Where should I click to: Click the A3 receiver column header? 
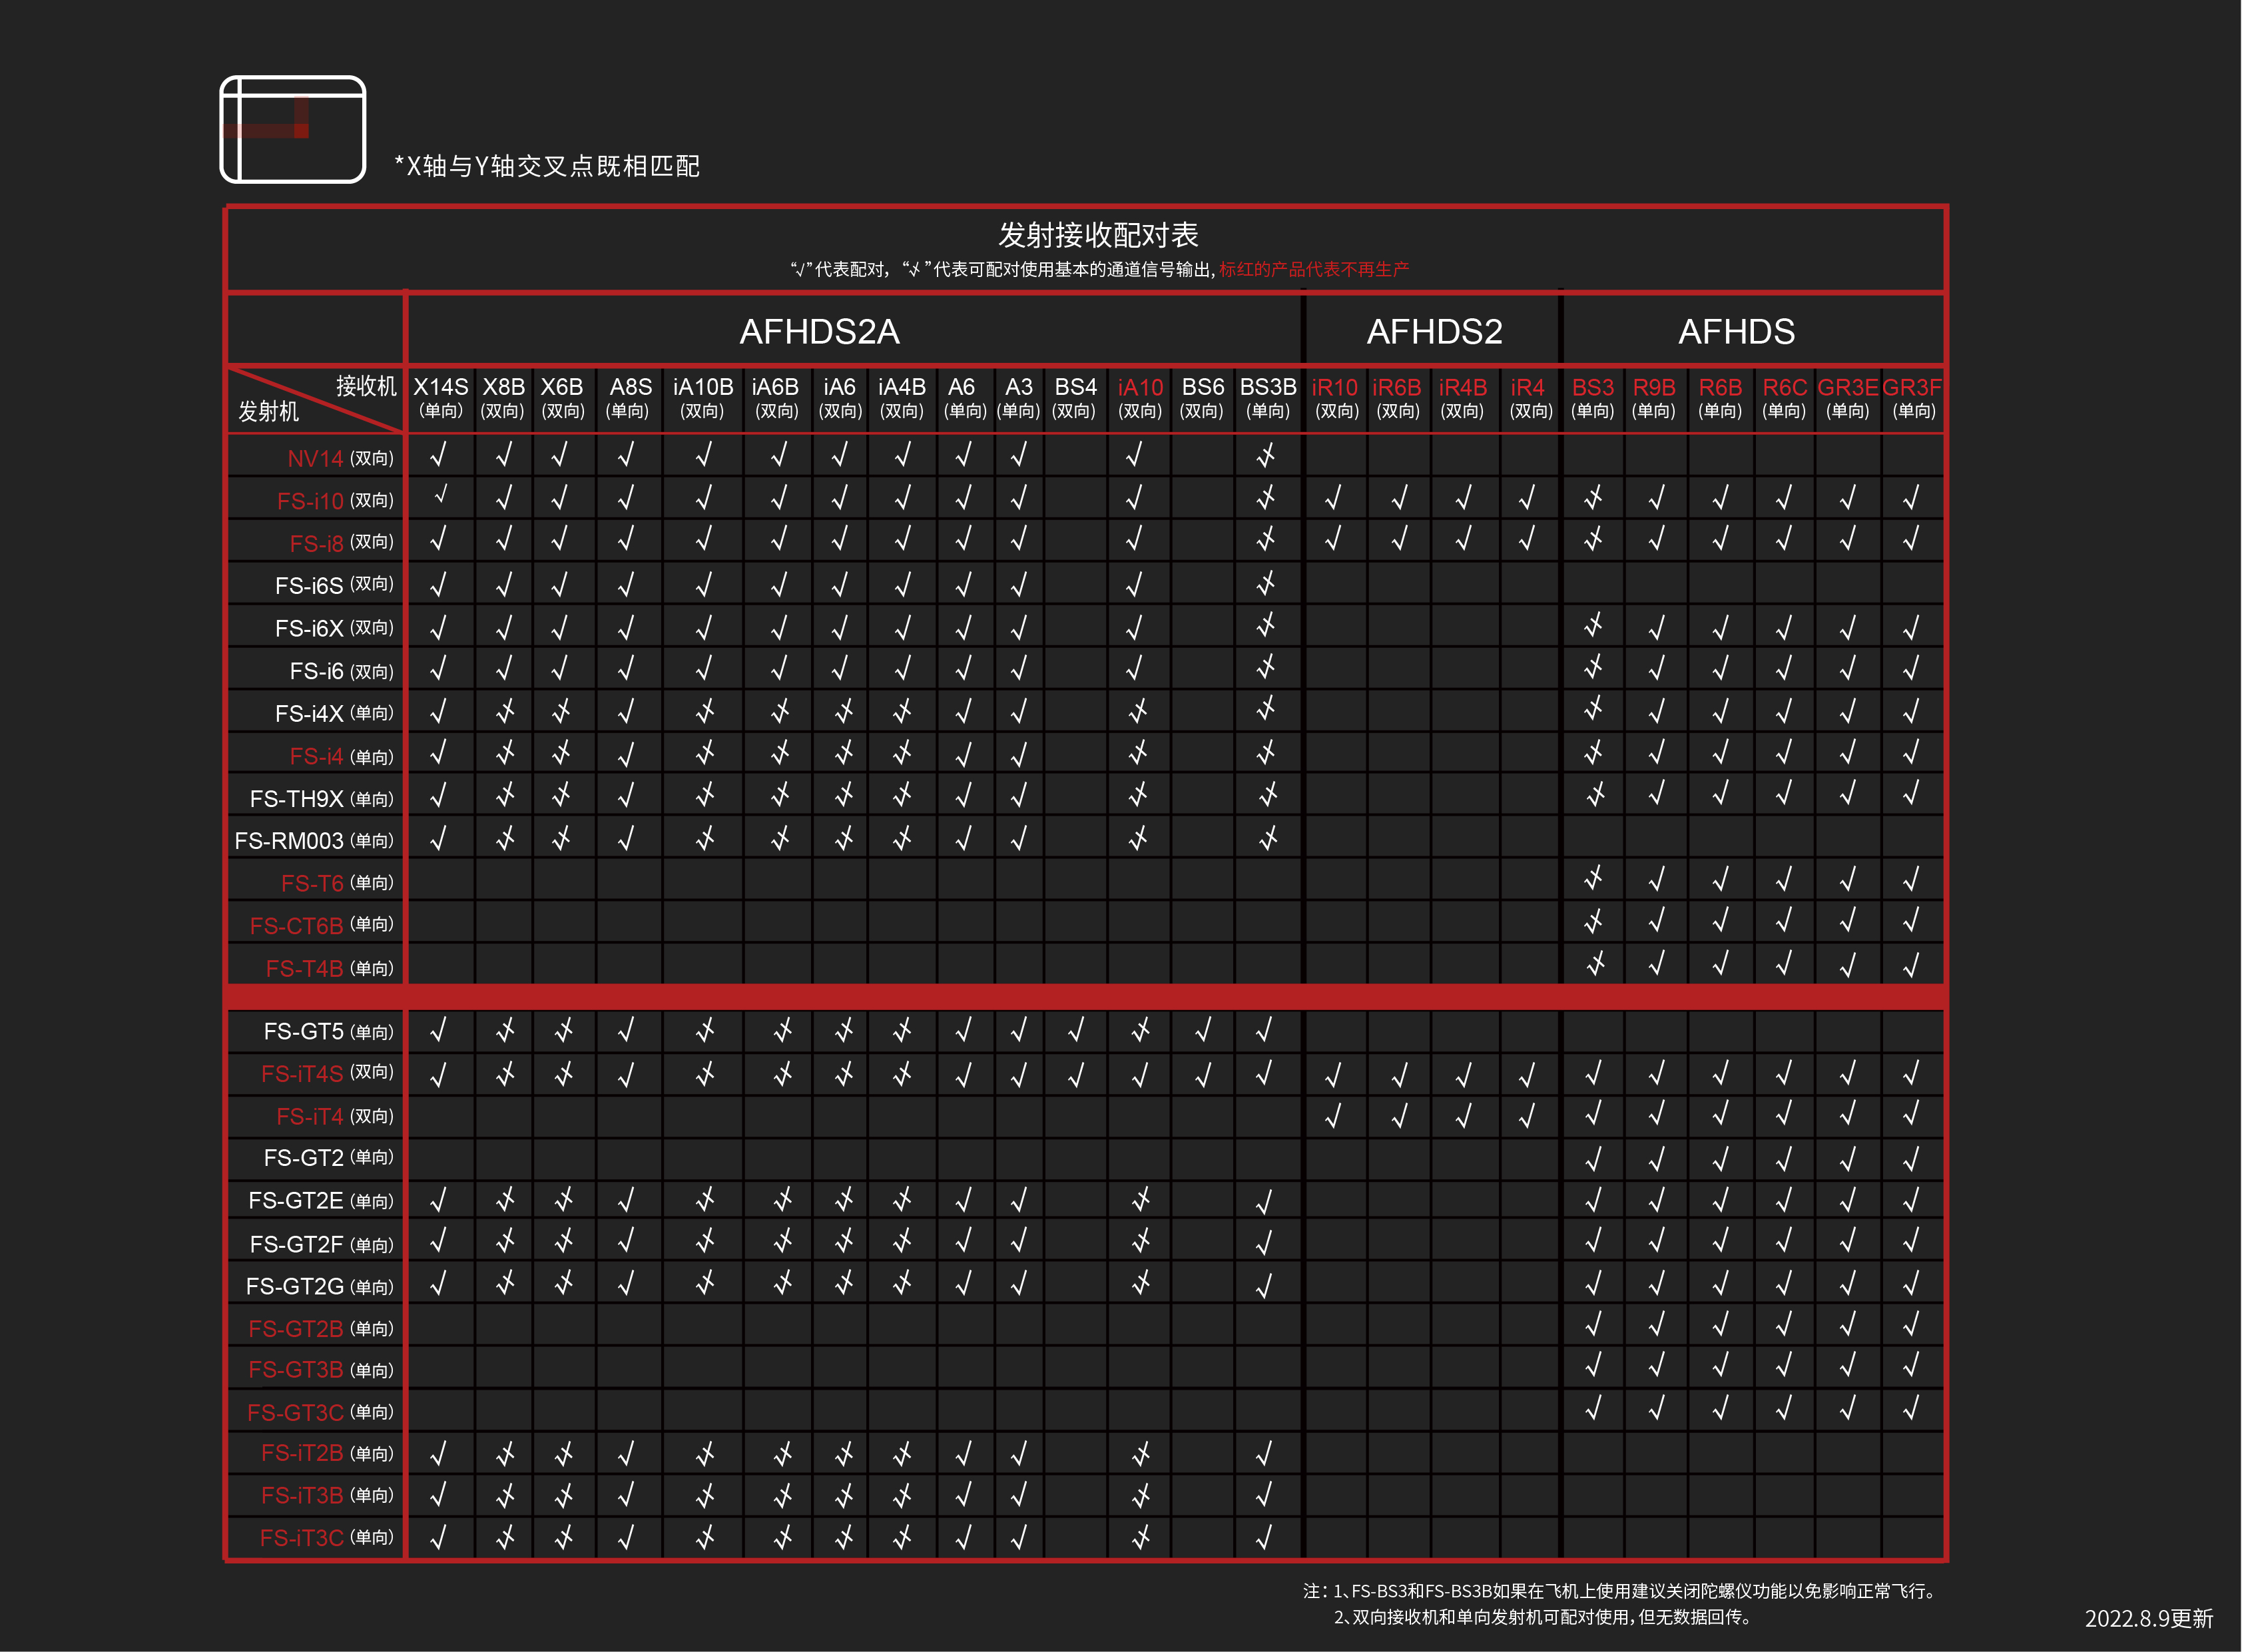point(1018,398)
